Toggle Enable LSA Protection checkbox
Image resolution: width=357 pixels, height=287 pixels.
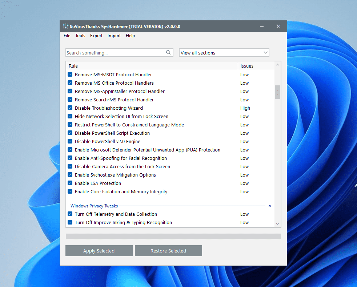[x=70, y=183]
